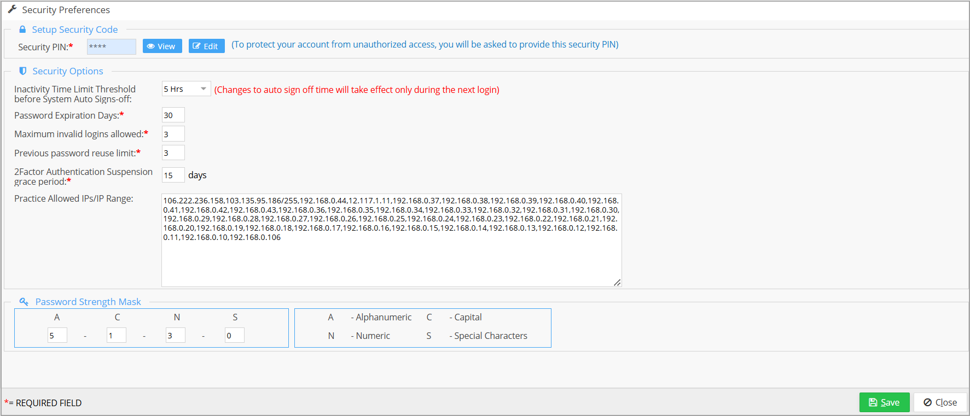The image size is (970, 416).
Task: Click the 2Factor grace period days field
Action: coord(173,175)
